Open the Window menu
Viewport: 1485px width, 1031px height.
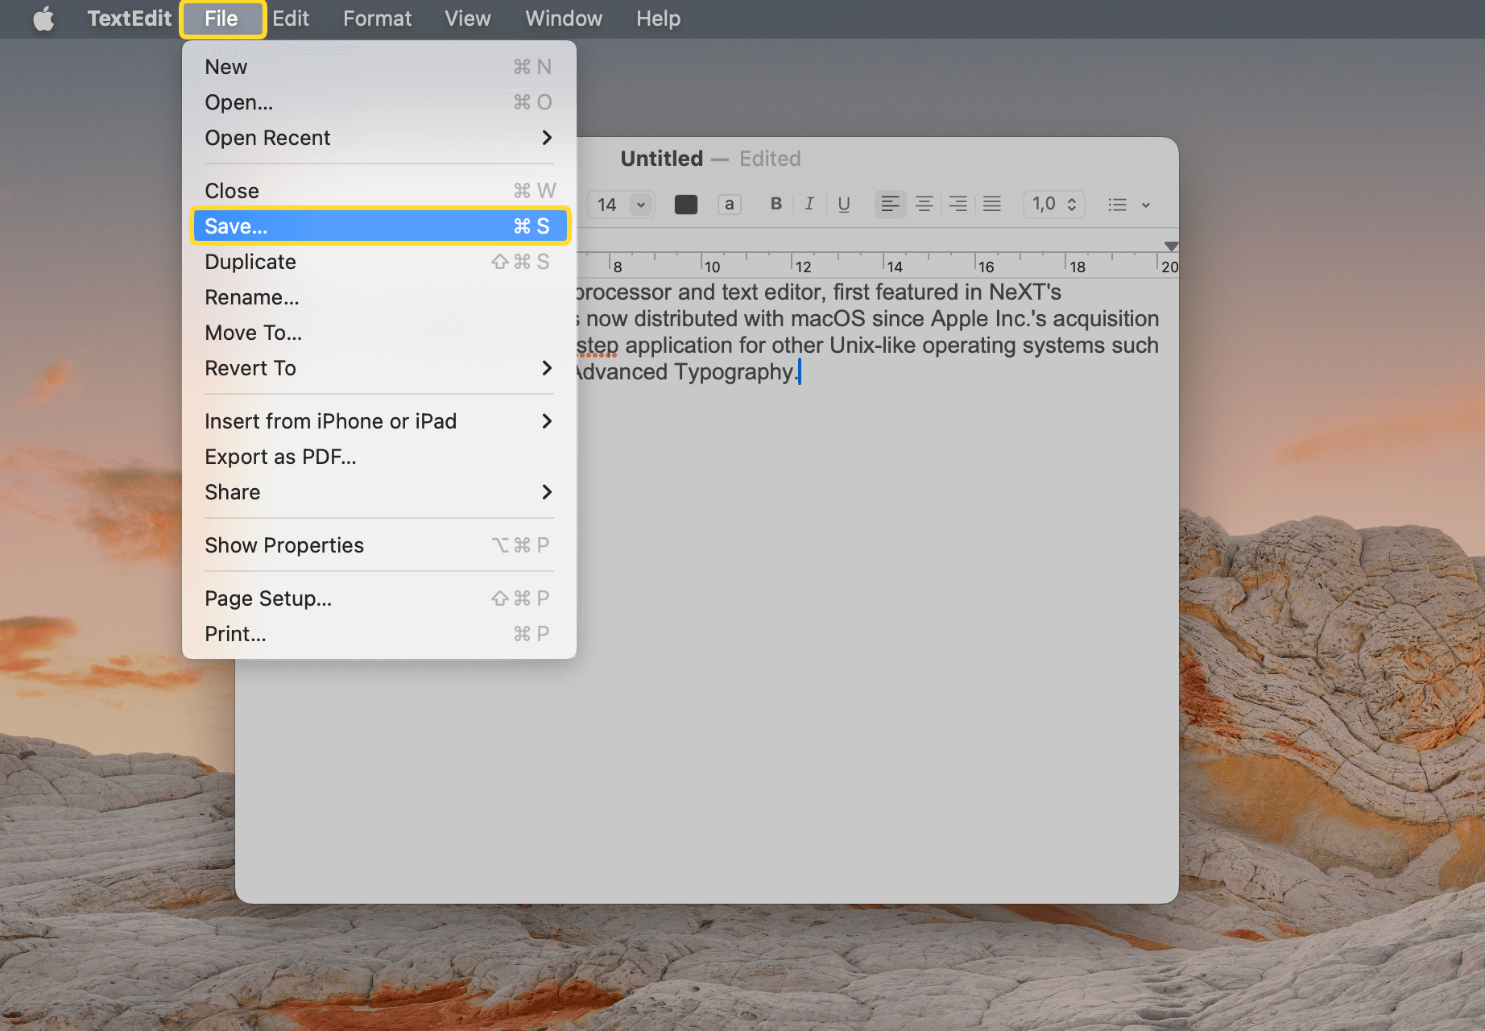(564, 19)
